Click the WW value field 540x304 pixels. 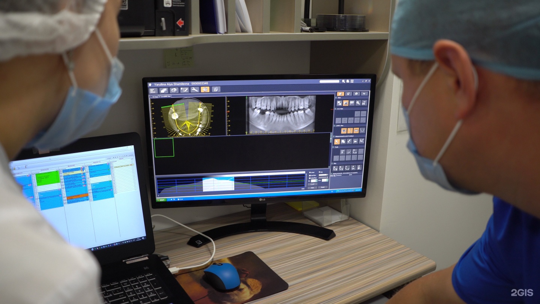click(x=325, y=180)
